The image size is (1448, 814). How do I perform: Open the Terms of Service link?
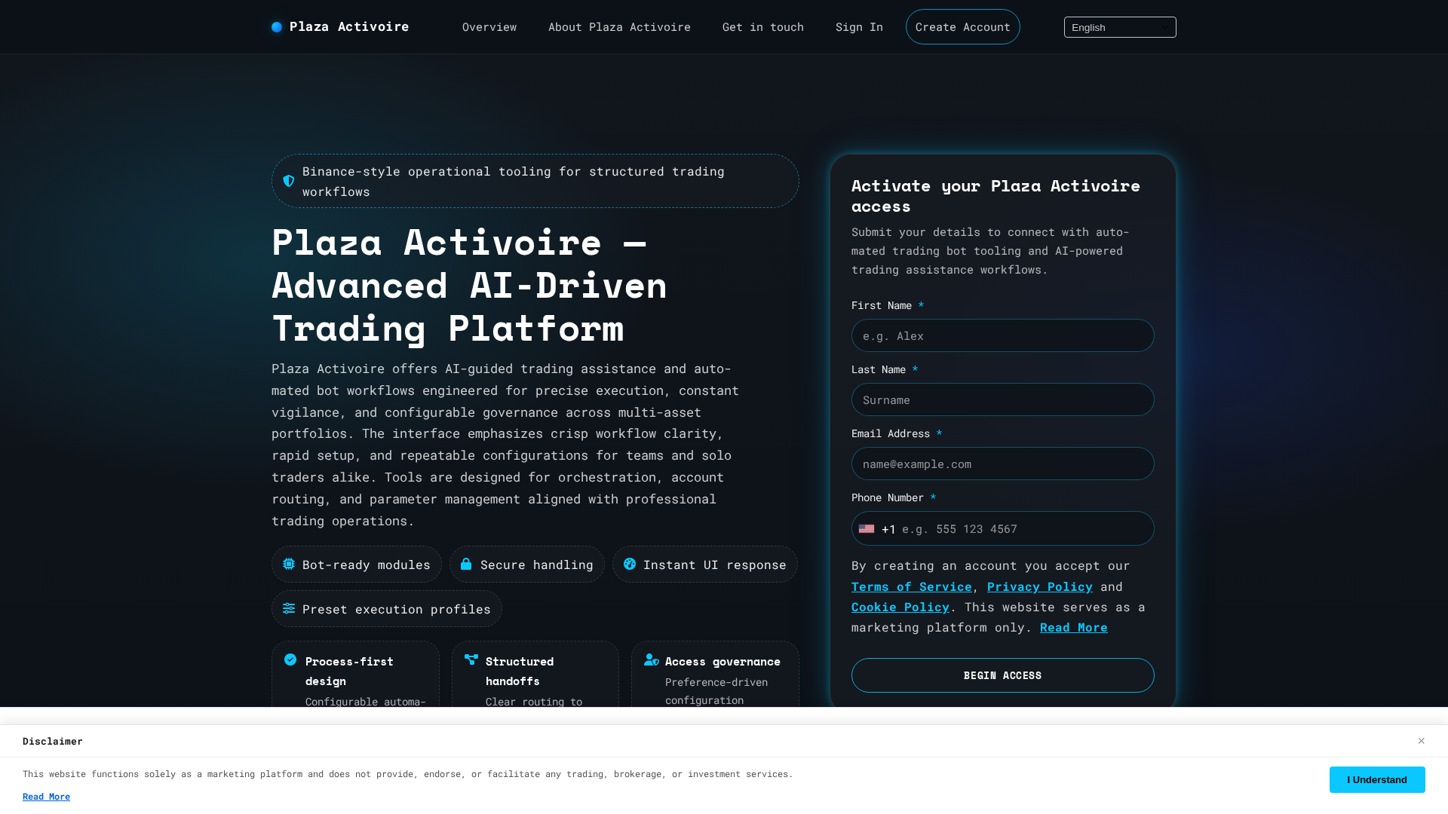[x=911, y=586]
